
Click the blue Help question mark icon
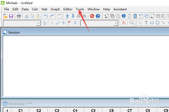coord(98,16)
